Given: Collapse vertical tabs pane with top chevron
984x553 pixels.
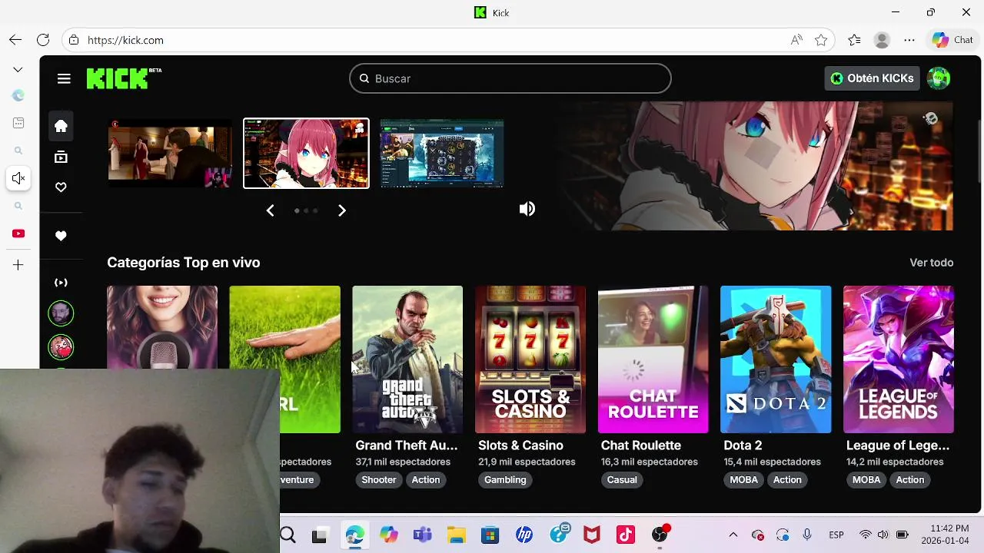Looking at the screenshot, I should pos(18,69).
